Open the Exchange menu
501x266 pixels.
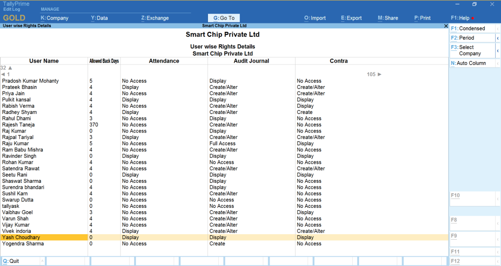[x=155, y=18]
